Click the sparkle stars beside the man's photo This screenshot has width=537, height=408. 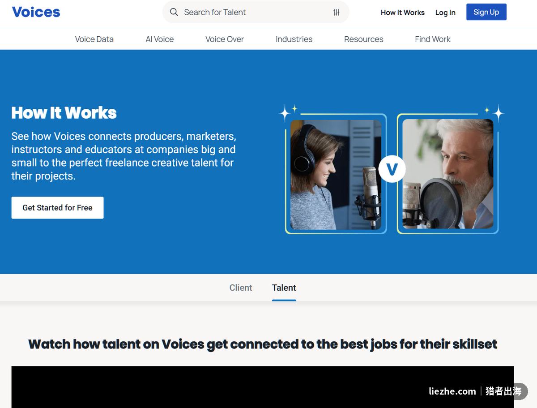point(495,112)
